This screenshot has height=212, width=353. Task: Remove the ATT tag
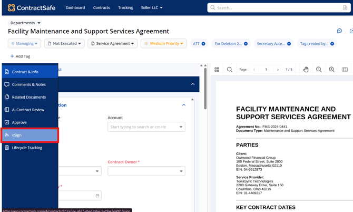203,44
